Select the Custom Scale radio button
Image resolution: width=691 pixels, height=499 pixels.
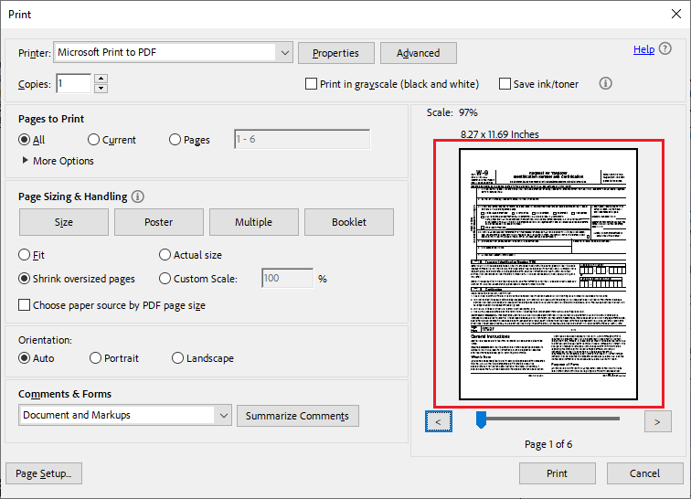pyautogui.click(x=165, y=279)
